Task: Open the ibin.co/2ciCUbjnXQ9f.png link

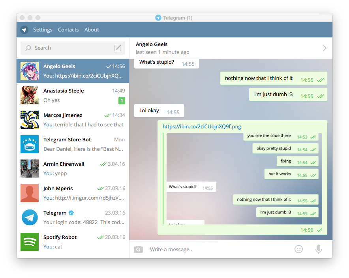Action: (202, 126)
